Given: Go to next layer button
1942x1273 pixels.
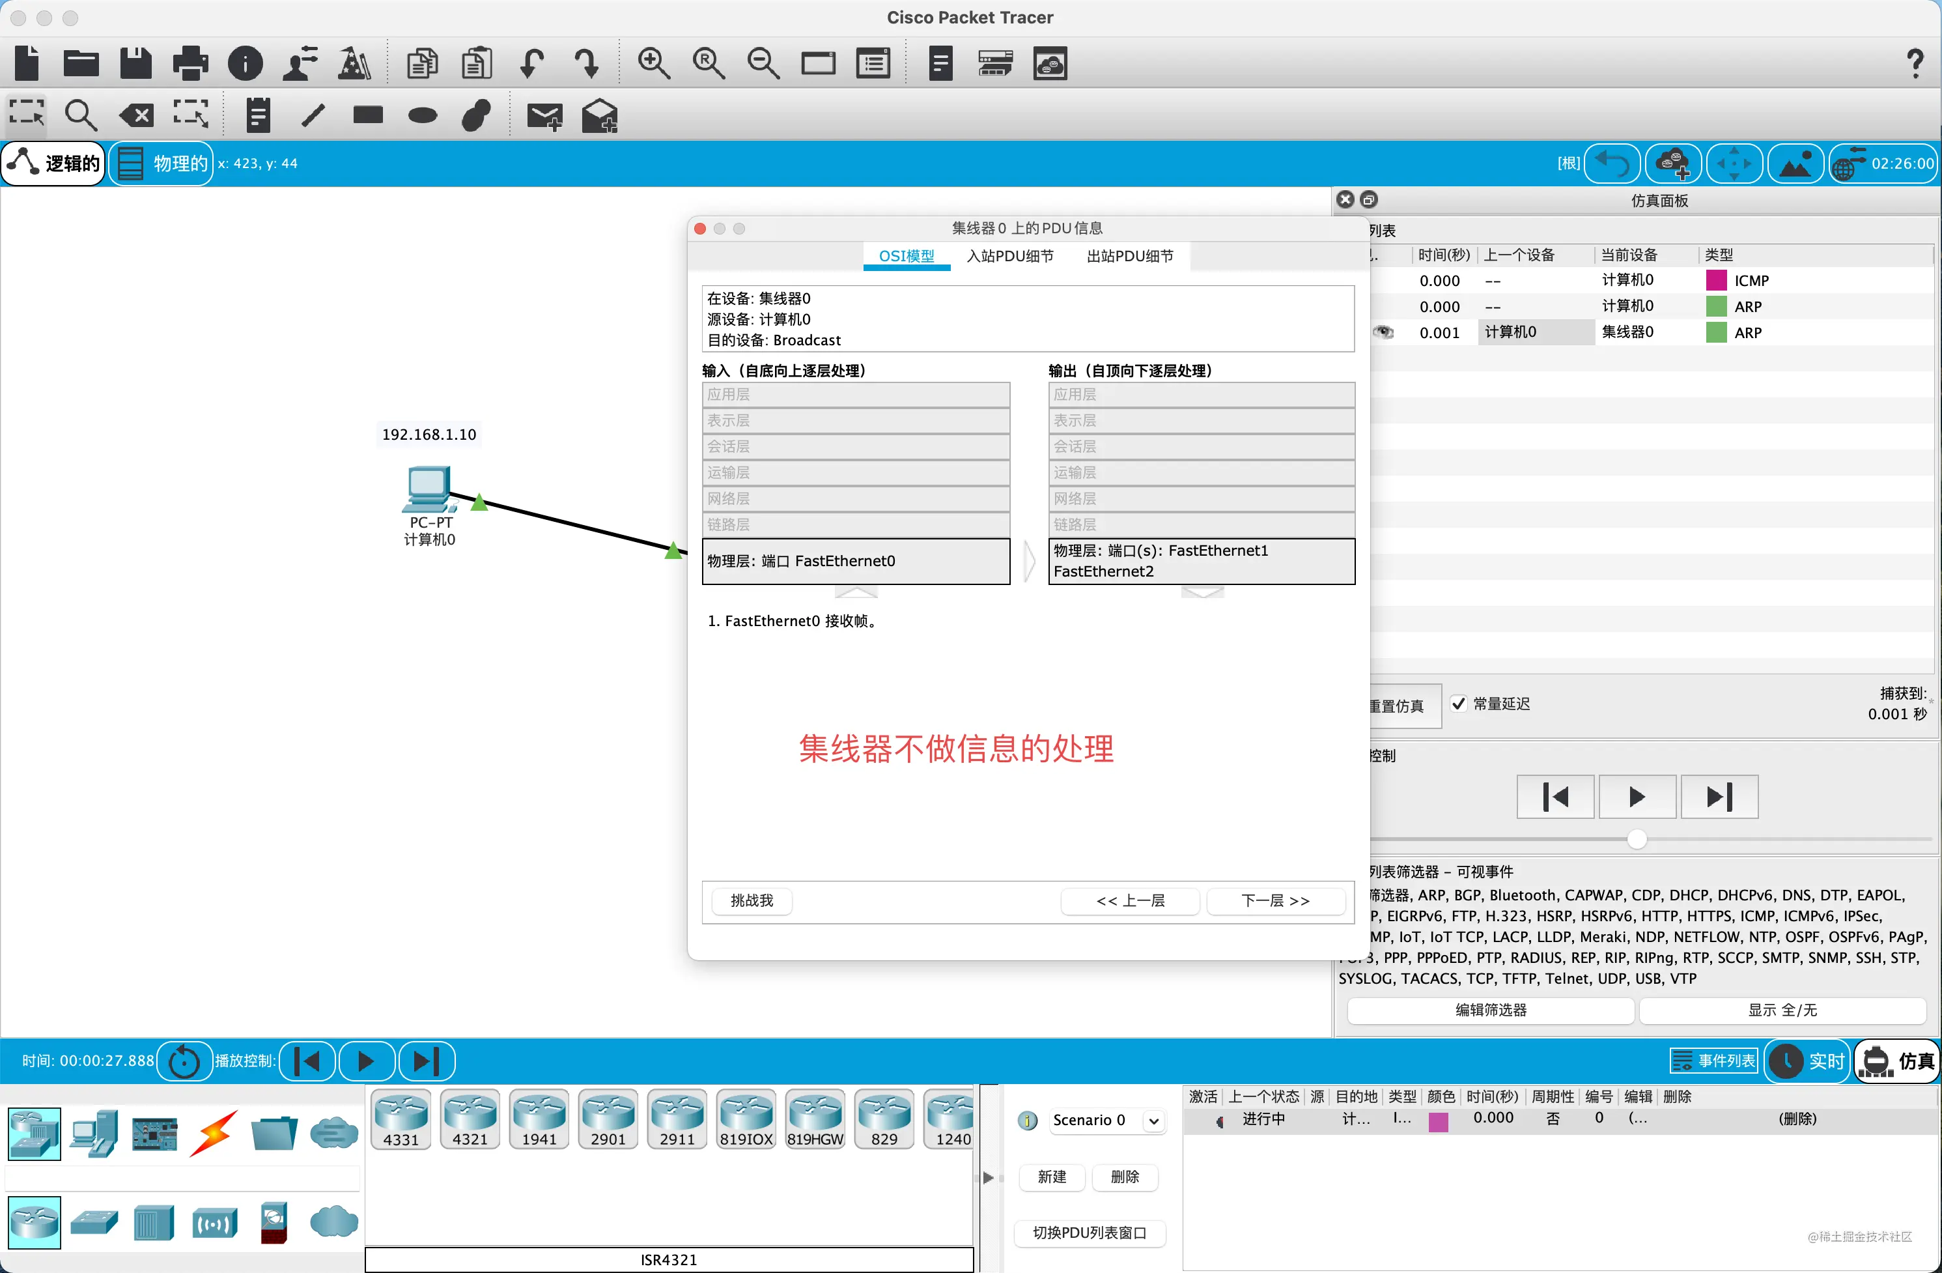Looking at the screenshot, I should [x=1275, y=900].
